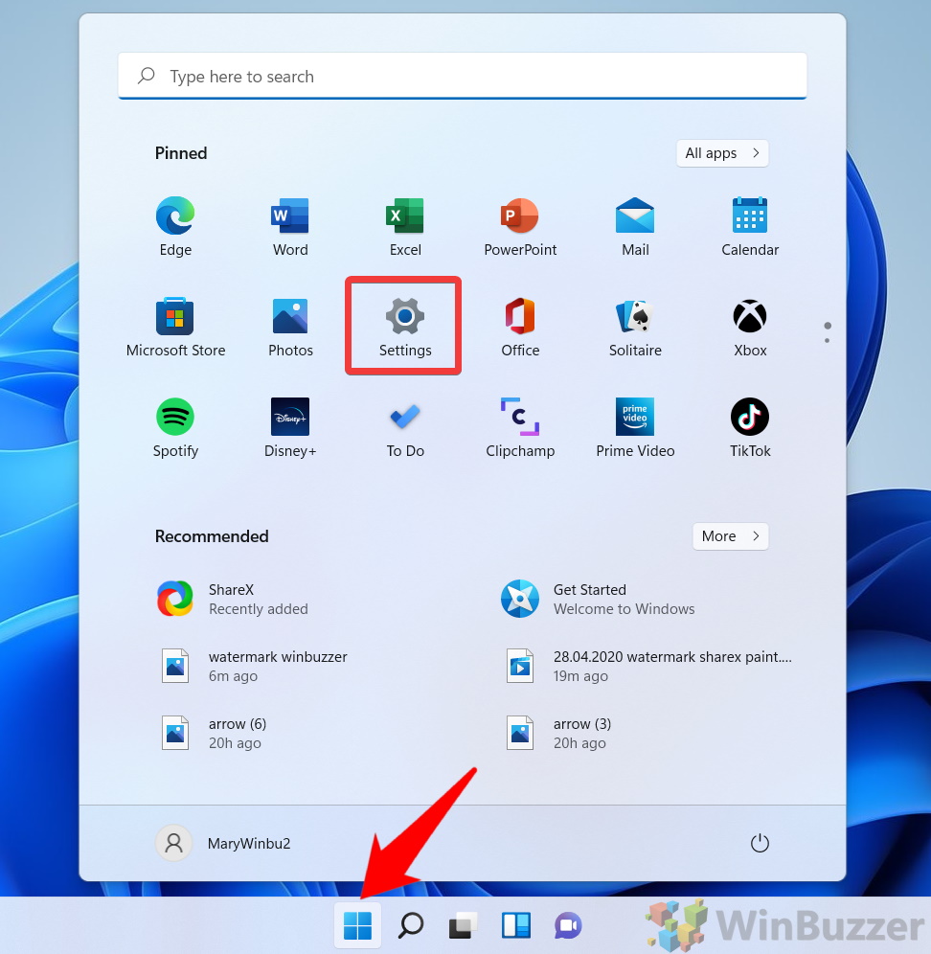Viewport: 931px width, 954px height.
Task: Launch the Office app
Action: click(x=520, y=327)
